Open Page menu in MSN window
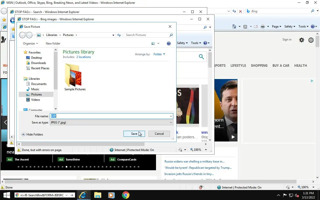Viewport: 320px width, 200px height. pos(276,26)
